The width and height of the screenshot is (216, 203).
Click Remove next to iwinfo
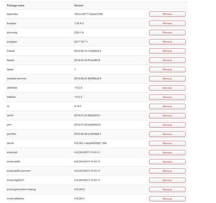tap(167, 116)
